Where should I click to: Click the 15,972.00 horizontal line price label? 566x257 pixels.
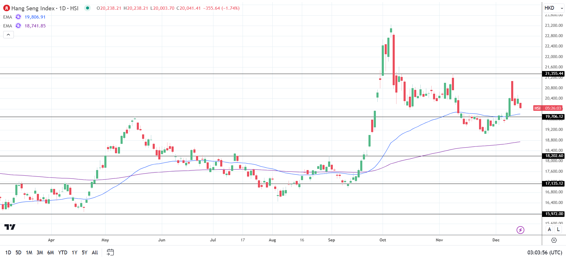click(x=553, y=214)
